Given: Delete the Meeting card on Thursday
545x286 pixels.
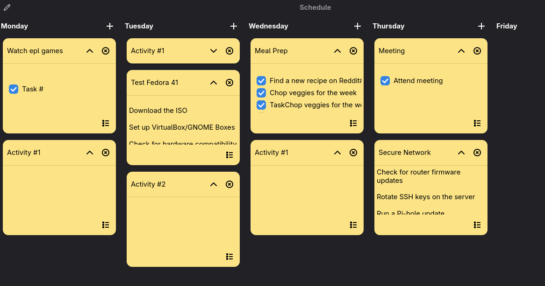Looking at the screenshot, I should 477,50.
